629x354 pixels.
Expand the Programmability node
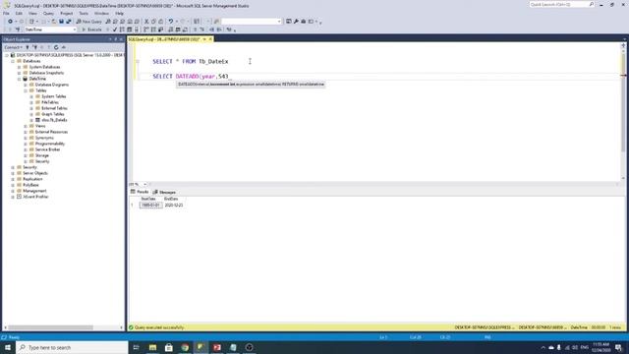26,144
